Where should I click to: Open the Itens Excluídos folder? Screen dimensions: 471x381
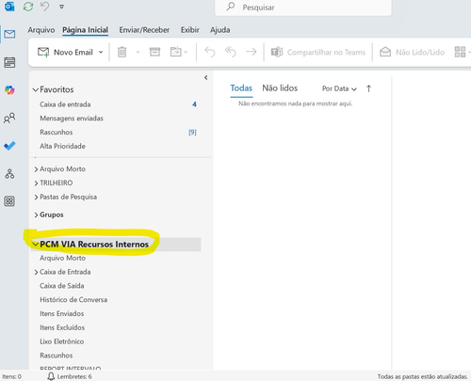pyautogui.click(x=62, y=327)
